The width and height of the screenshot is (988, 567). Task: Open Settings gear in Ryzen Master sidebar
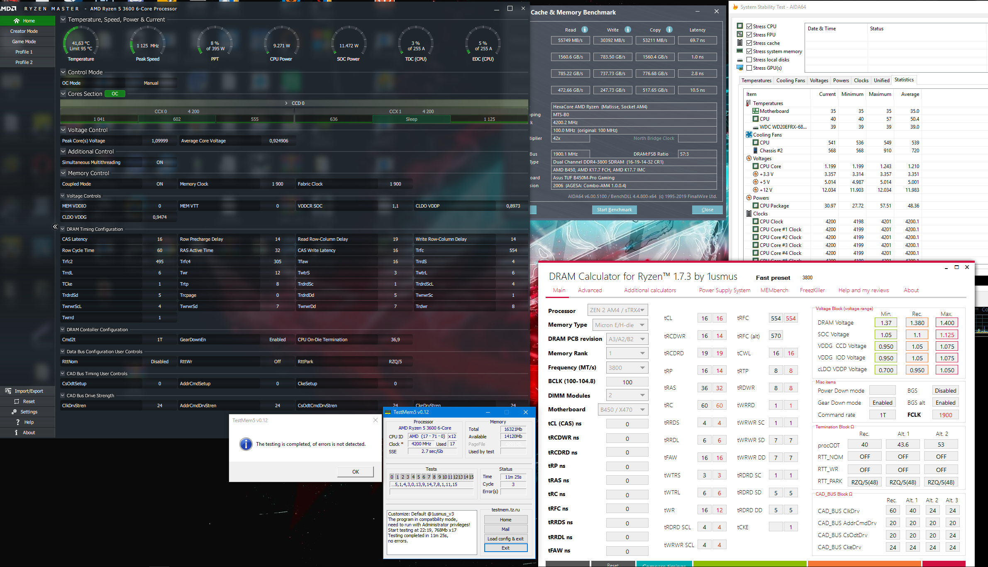click(14, 412)
